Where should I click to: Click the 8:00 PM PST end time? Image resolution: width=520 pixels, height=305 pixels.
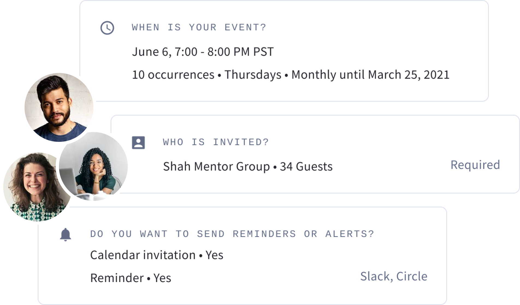240,52
